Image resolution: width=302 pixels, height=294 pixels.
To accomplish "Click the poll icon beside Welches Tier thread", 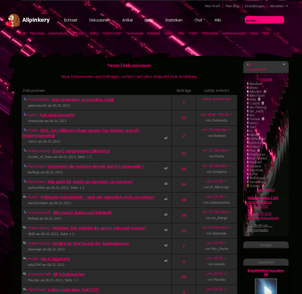I will 25,228.
